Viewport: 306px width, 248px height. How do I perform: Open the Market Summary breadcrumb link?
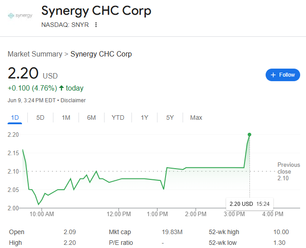[35, 54]
